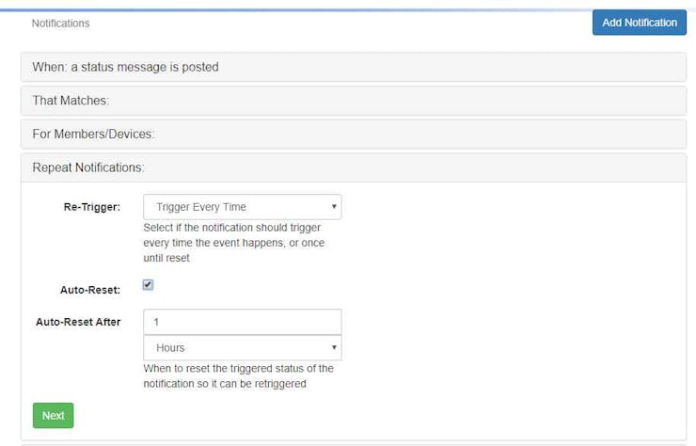This screenshot has height=446, width=696.
Task: Select the 'Trigger Every Time' option text
Action: click(x=201, y=207)
